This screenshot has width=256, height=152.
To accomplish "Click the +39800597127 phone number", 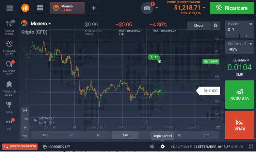I will pyautogui.click(x=56, y=147).
